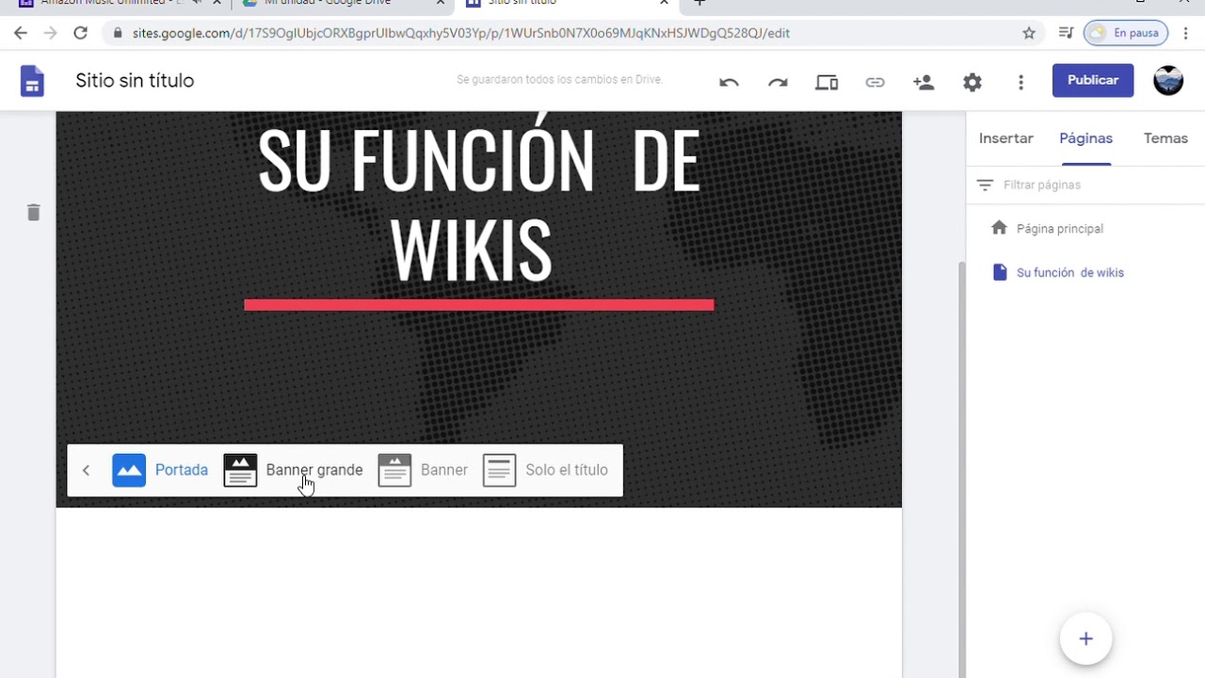The image size is (1205, 678).
Task: Bookmark this page with star icon
Action: click(x=1029, y=33)
